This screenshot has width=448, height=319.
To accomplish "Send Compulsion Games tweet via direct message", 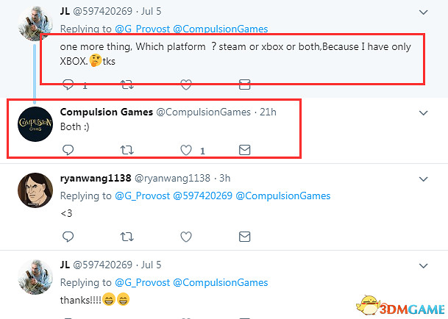I will click(x=245, y=150).
